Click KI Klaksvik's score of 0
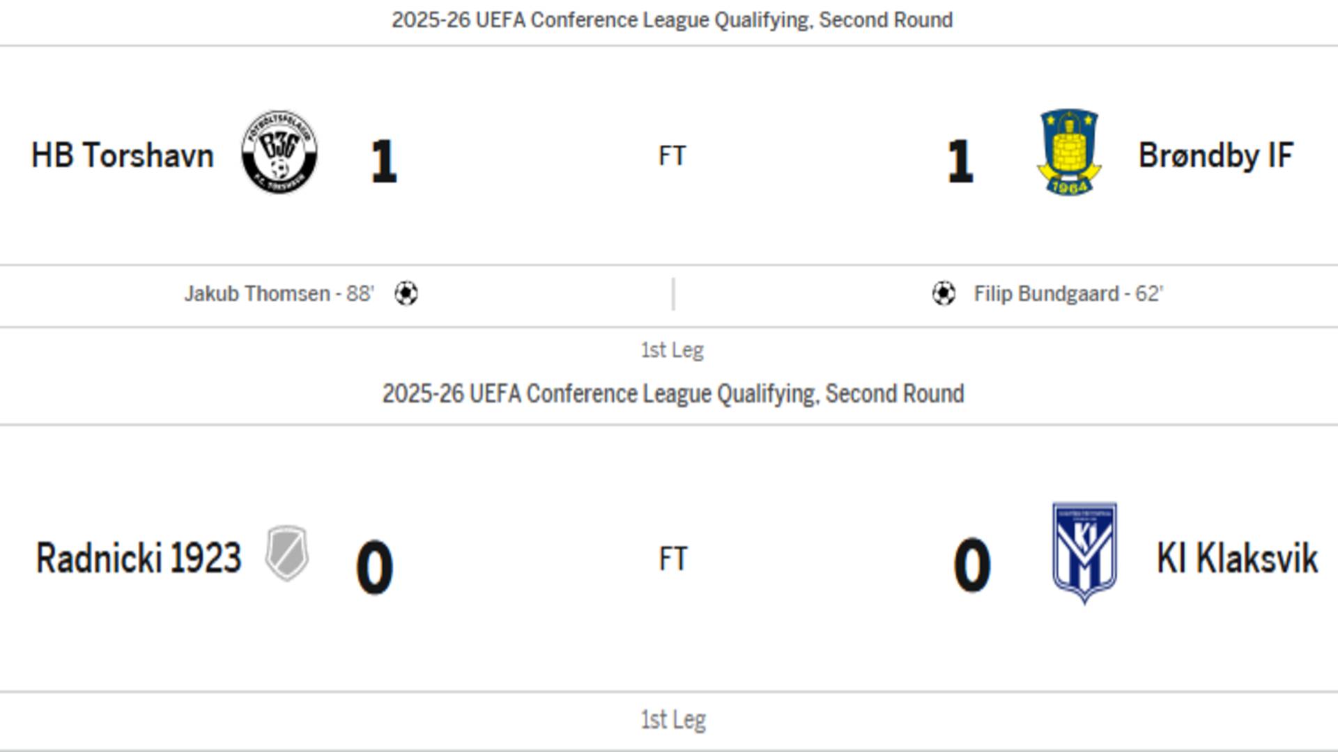 [972, 565]
